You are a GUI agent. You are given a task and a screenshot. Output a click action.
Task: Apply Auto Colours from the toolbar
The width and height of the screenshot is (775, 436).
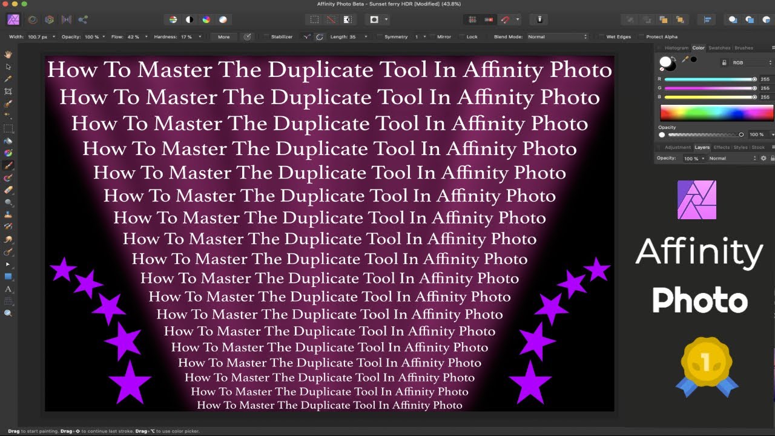206,19
